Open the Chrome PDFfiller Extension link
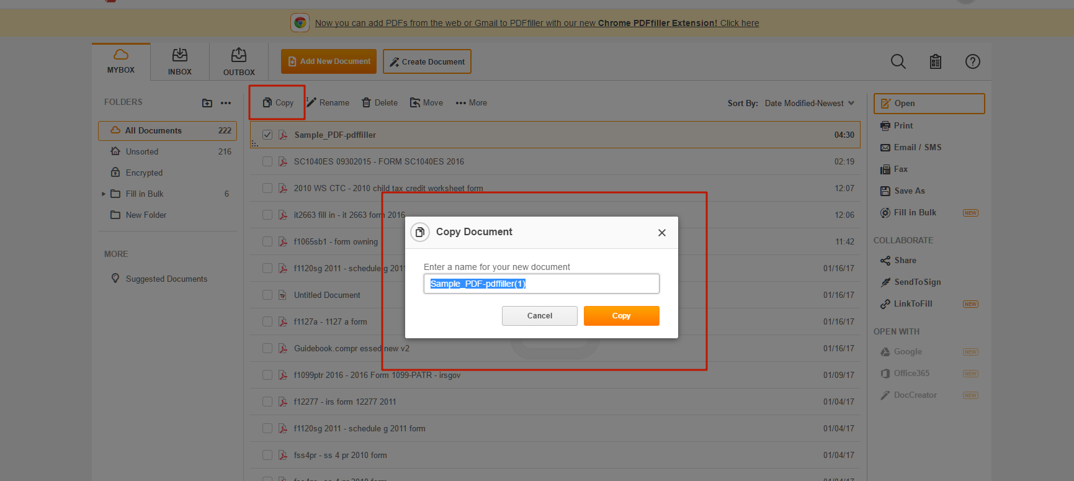Image resolution: width=1074 pixels, height=481 pixels. pos(537,23)
